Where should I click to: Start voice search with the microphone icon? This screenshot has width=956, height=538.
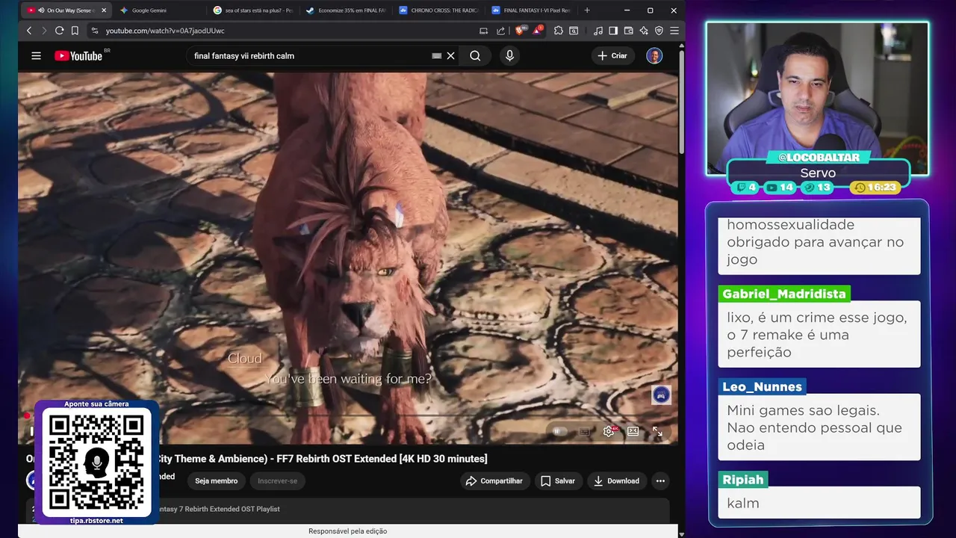(x=509, y=56)
